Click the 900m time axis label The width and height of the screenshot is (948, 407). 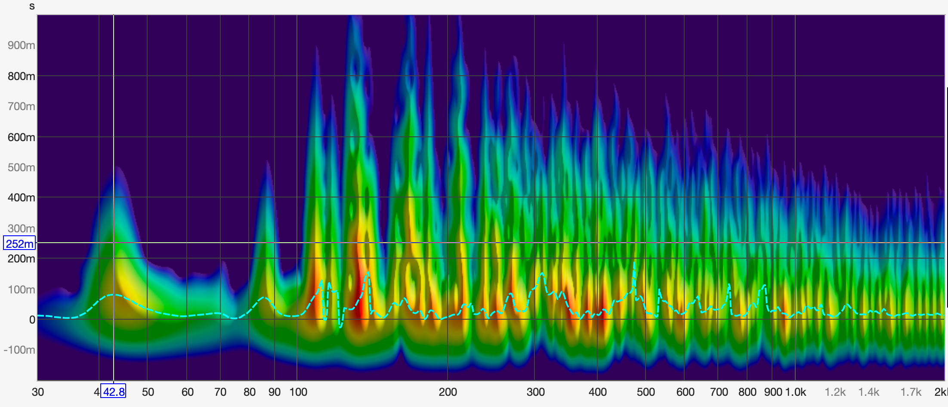[22, 45]
